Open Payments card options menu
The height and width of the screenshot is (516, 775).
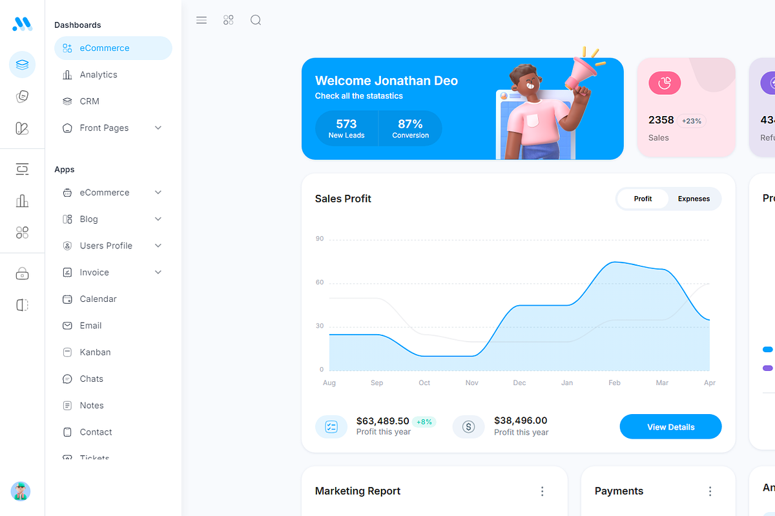coord(710,491)
